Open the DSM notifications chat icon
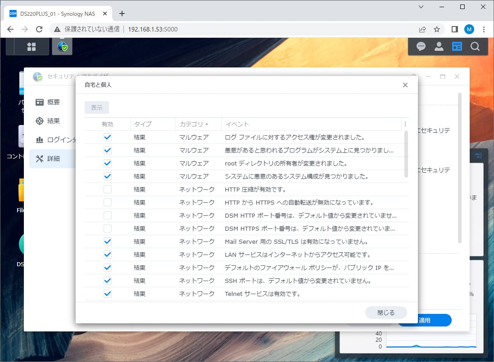The width and height of the screenshot is (494, 362). tap(421, 47)
